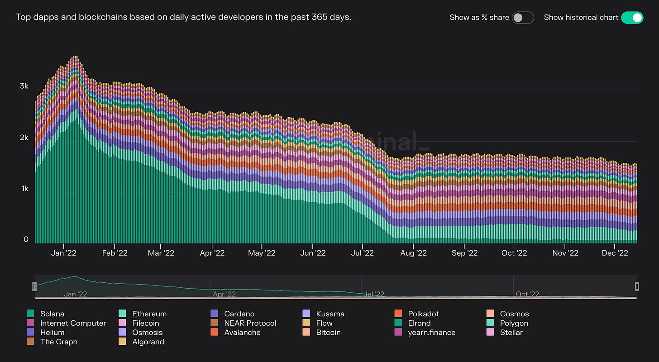
Task: Click the yearn.finance legend color swatch
Action: [398, 332]
